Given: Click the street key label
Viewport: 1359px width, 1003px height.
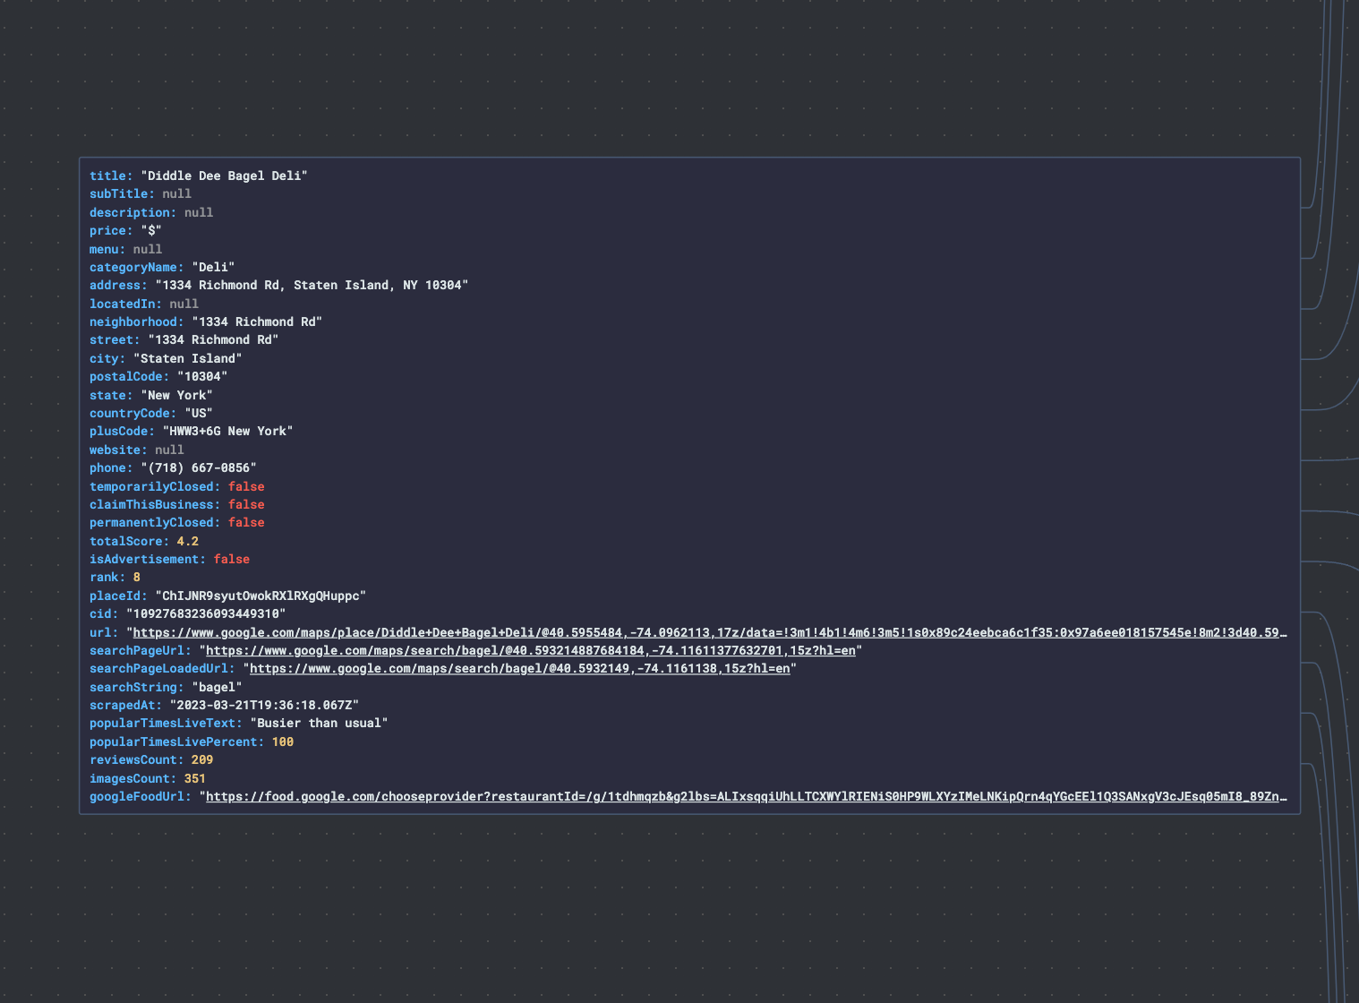Looking at the screenshot, I should click(115, 339).
